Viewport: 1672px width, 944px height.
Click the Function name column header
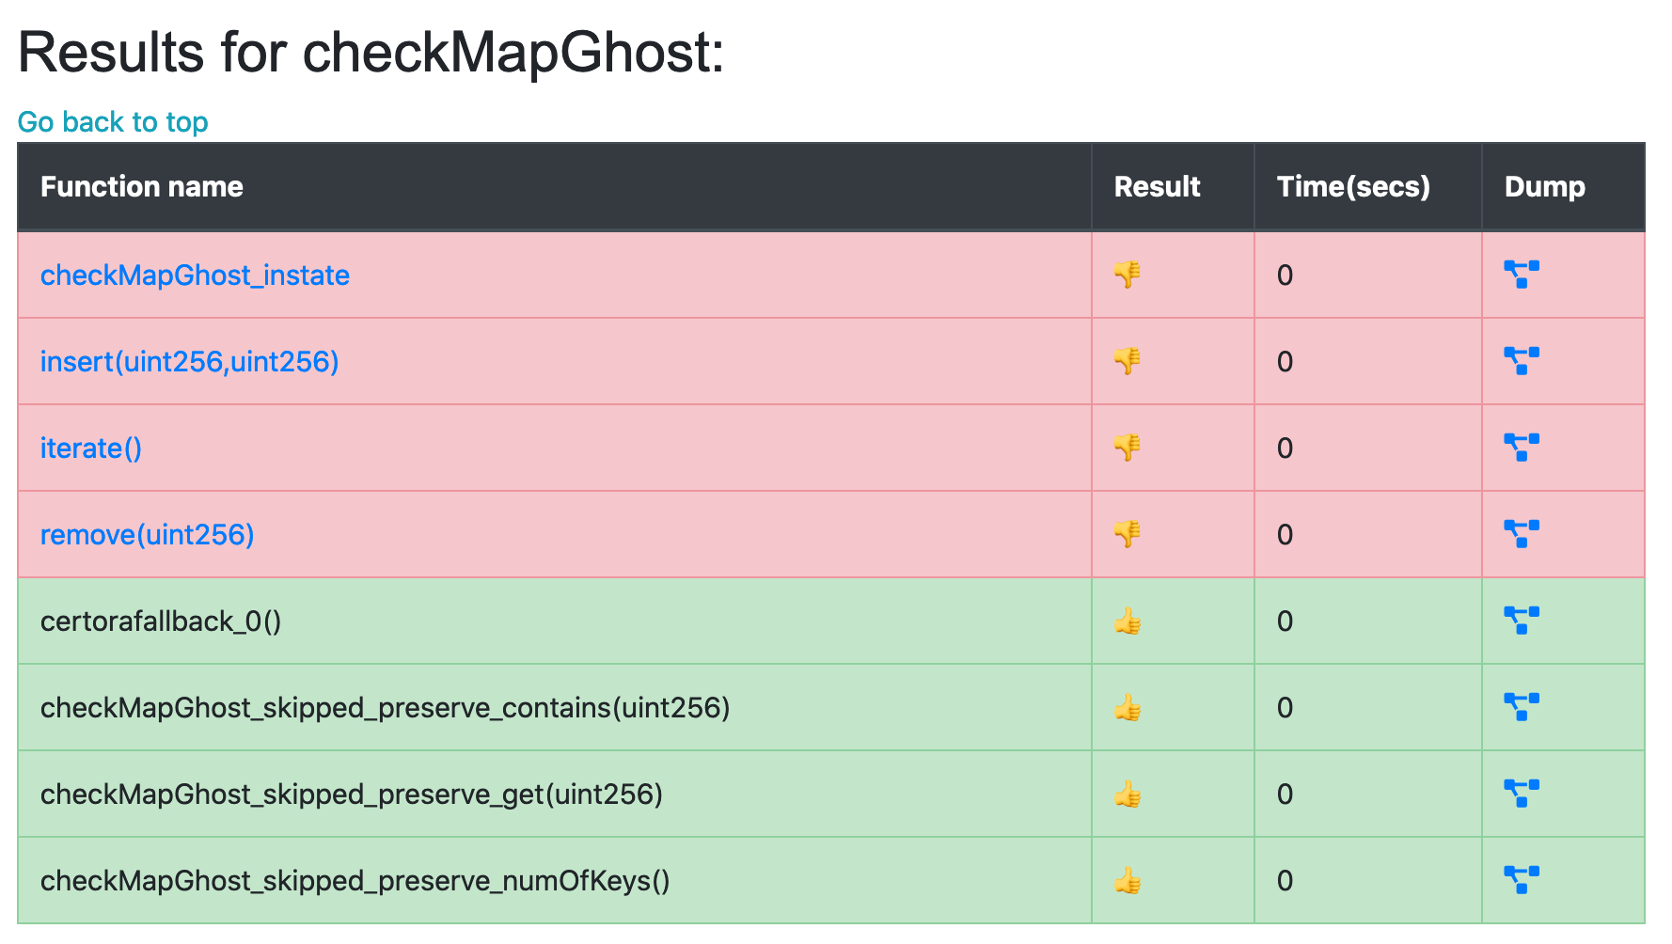[141, 187]
